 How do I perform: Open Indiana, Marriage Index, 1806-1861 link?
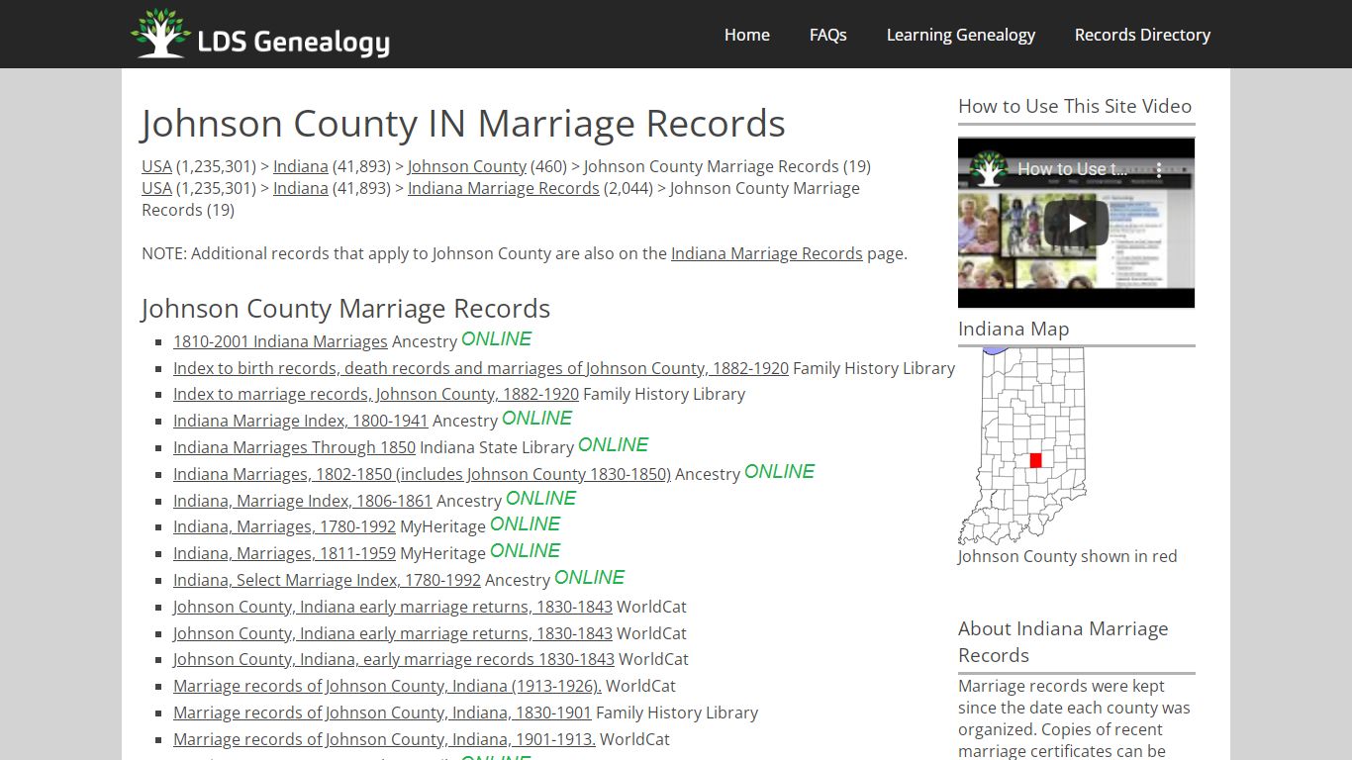(x=303, y=501)
